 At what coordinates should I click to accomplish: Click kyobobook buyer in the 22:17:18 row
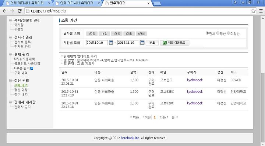click(x=195, y=103)
